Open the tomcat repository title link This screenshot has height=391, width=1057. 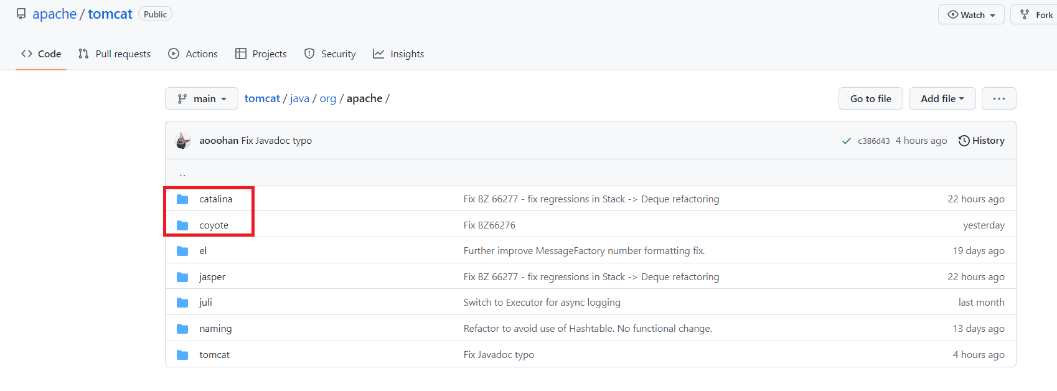pos(110,14)
